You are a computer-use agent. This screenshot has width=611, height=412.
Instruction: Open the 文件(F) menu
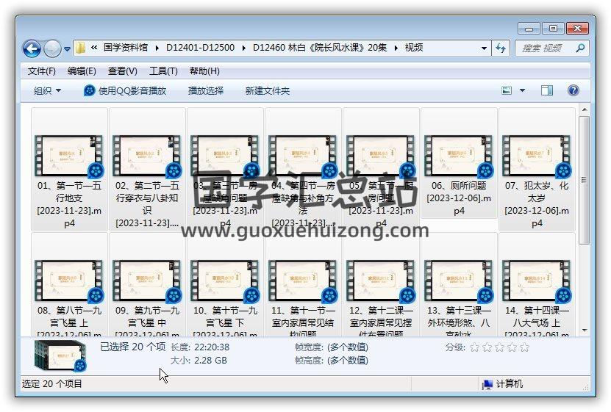tap(42, 71)
